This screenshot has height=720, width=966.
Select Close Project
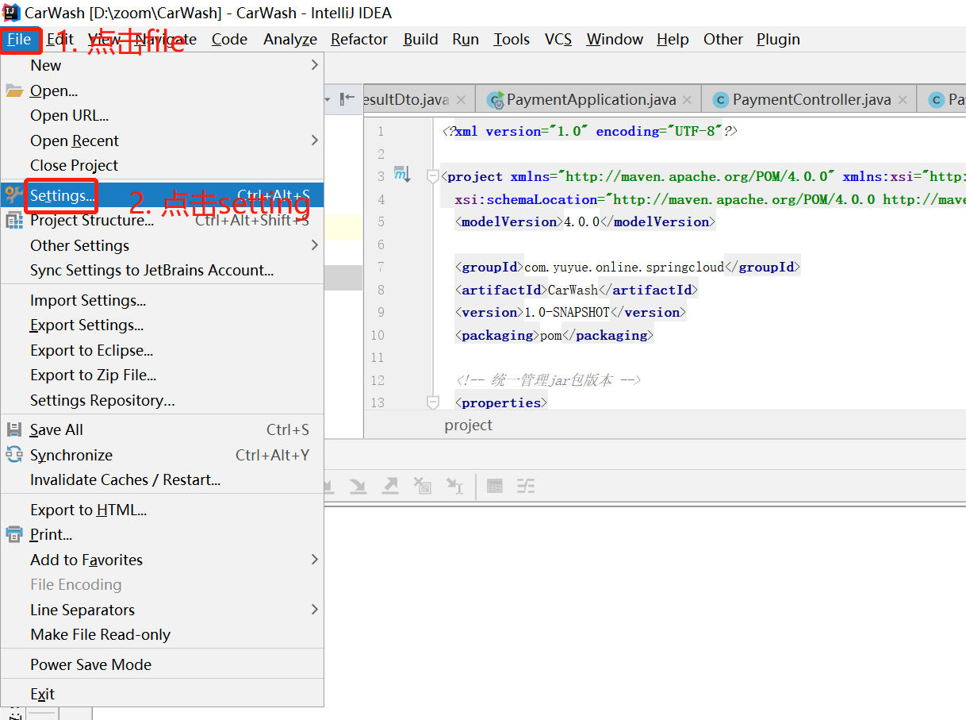[x=162, y=165]
